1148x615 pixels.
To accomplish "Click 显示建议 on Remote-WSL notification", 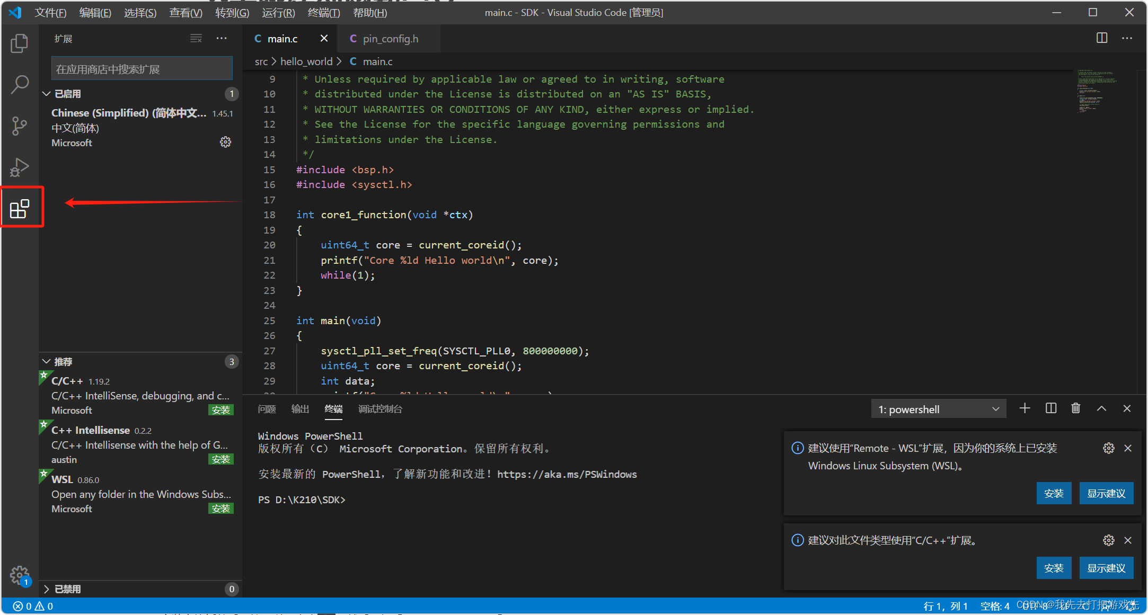I will point(1106,494).
